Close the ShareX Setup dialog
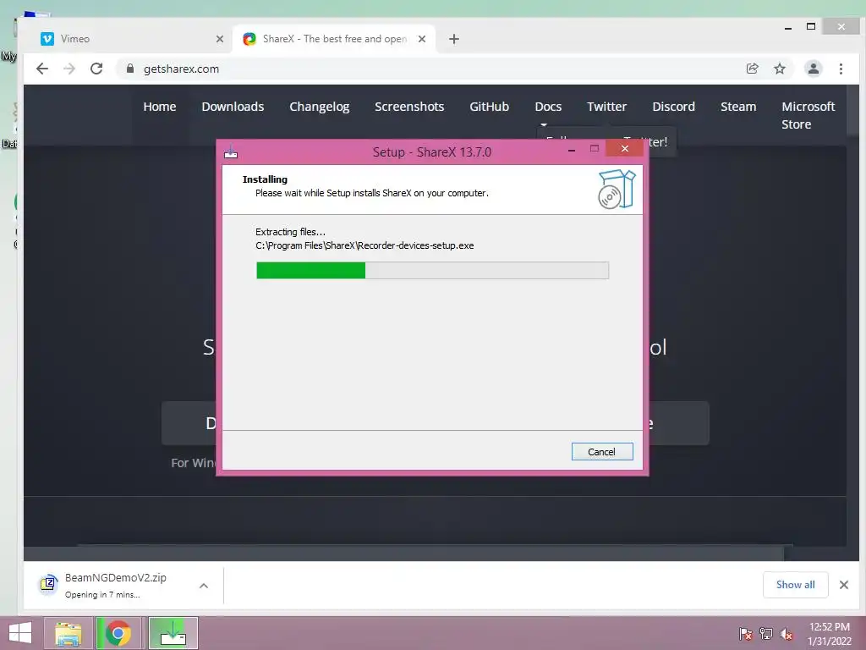 pos(625,148)
